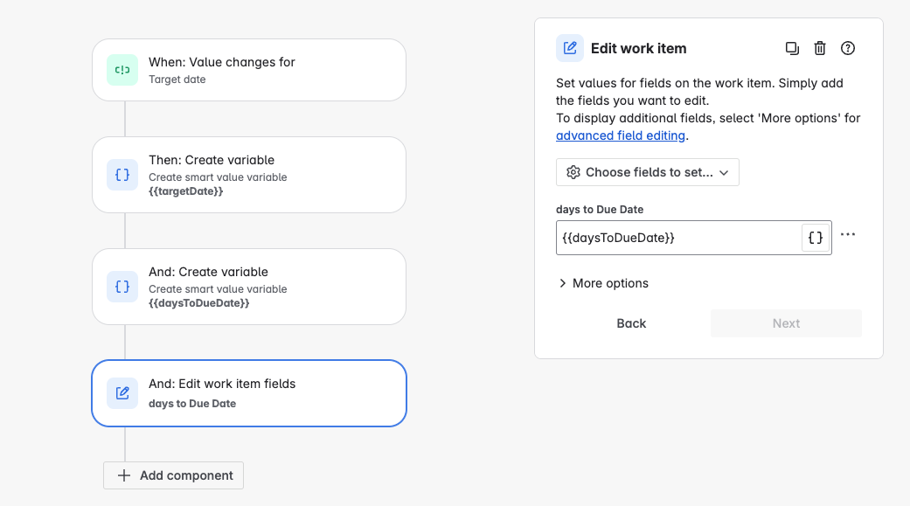Screen dimensions: 910x506
Task: Select the Then: Create variable targetDate component
Action: pyautogui.click(x=249, y=175)
